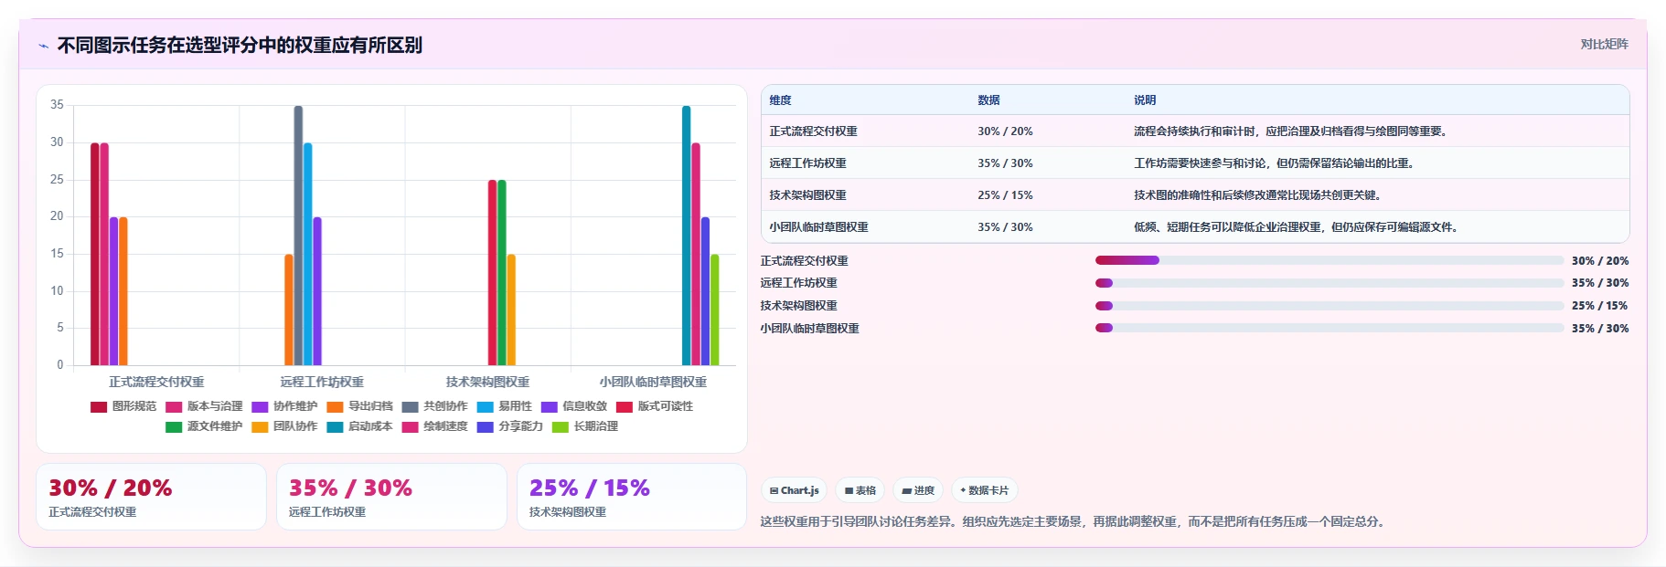Toggle the 协作维护 legend item
This screenshot has height=567, width=1666.
[x=284, y=406]
